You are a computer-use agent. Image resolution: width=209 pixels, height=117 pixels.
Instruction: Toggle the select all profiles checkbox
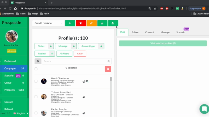(36, 69)
